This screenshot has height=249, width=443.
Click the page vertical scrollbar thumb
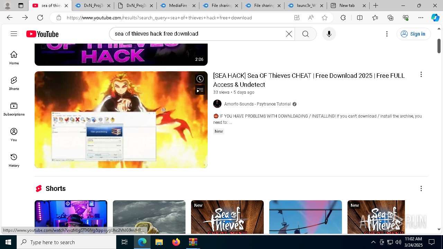[439, 46]
